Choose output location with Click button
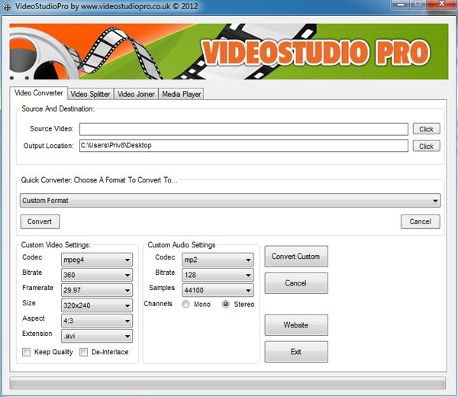Viewport: 458px width, 397px height. (x=426, y=146)
